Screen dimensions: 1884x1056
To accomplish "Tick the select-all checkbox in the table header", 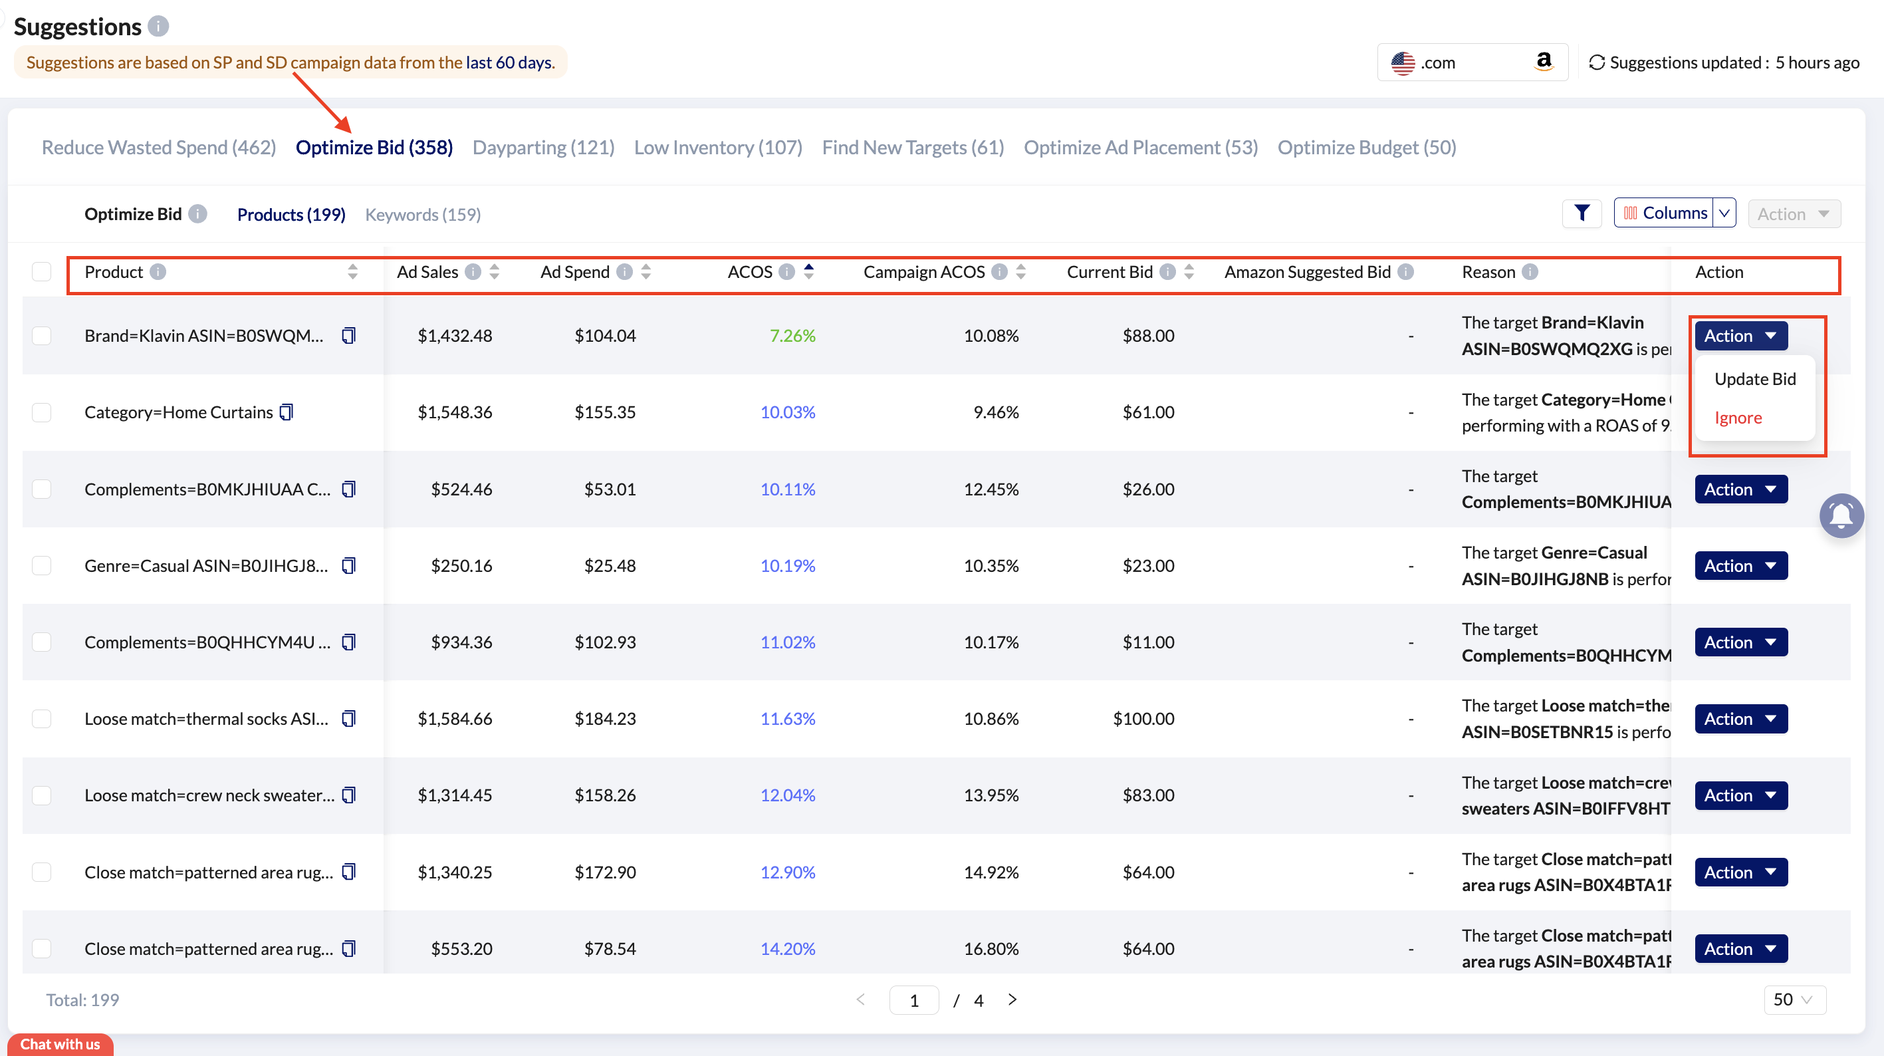I will [x=42, y=272].
